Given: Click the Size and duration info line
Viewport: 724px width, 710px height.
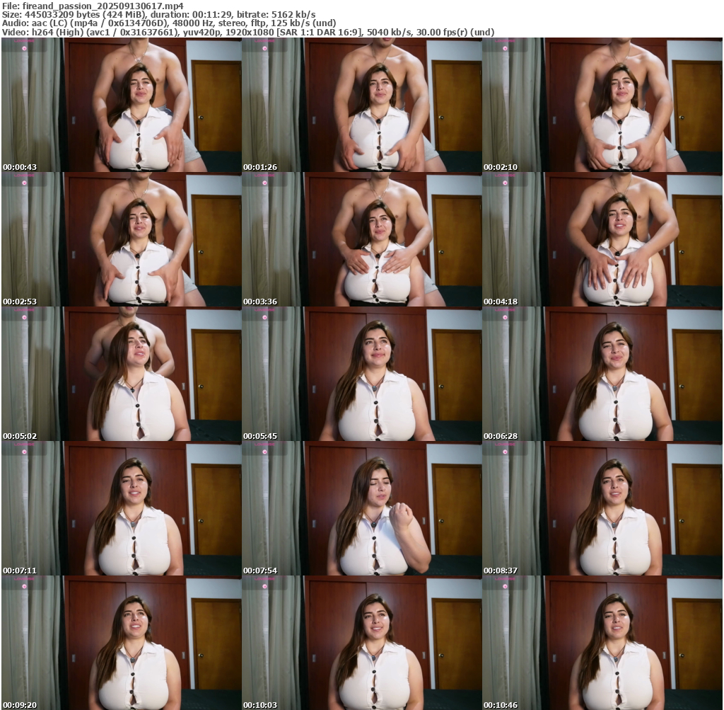Looking at the screenshot, I should point(159,14).
